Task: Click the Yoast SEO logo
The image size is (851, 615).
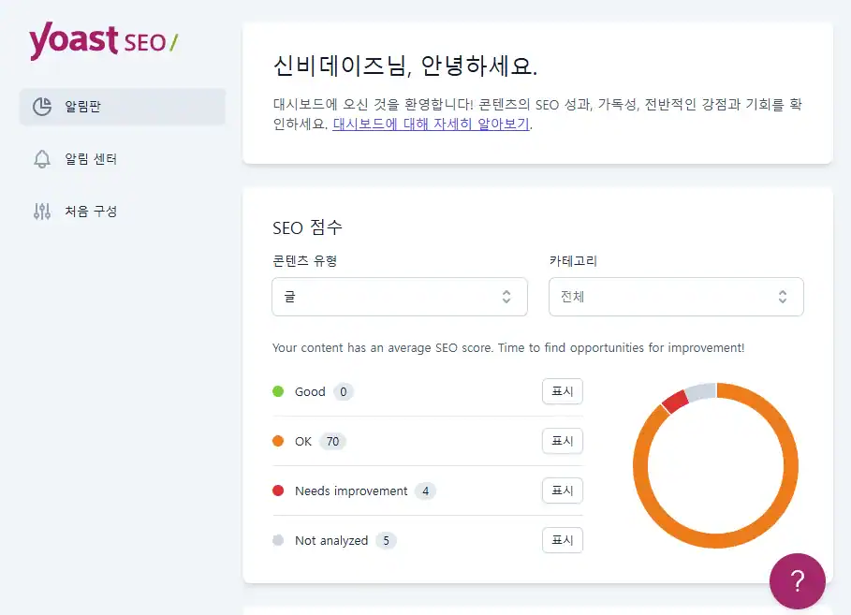Action: [103, 41]
